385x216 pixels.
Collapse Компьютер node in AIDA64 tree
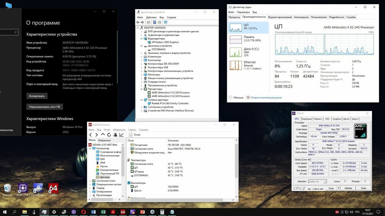90,148
